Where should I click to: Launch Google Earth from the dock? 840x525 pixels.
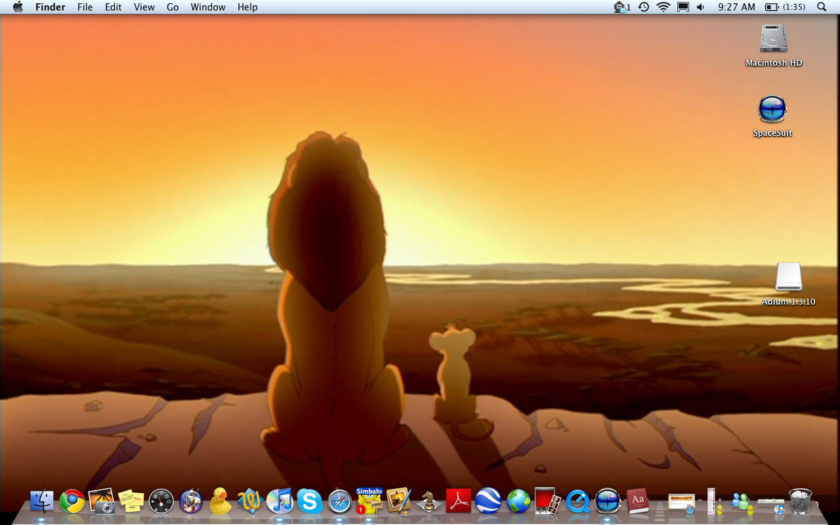click(488, 501)
